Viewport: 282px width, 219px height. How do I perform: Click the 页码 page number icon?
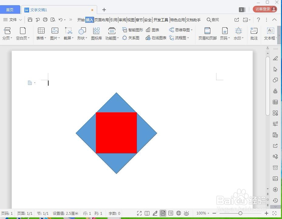click(225, 31)
